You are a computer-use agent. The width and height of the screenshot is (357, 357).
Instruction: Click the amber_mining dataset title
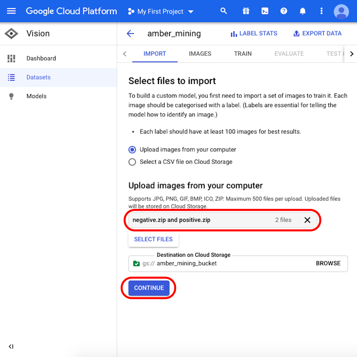pyautogui.click(x=174, y=34)
